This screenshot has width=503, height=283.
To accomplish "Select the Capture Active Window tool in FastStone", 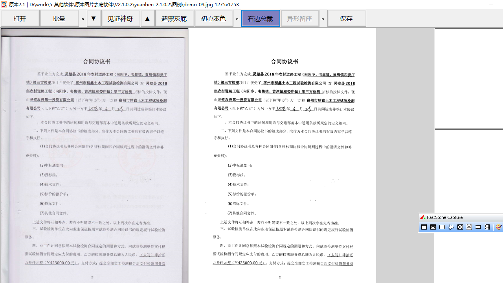I will 424,227.
